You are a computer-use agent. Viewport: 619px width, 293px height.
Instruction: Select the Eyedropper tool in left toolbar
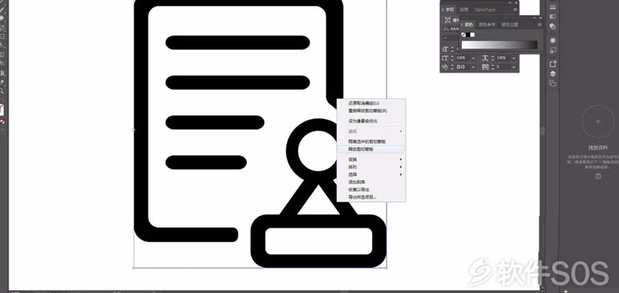click(2, 82)
